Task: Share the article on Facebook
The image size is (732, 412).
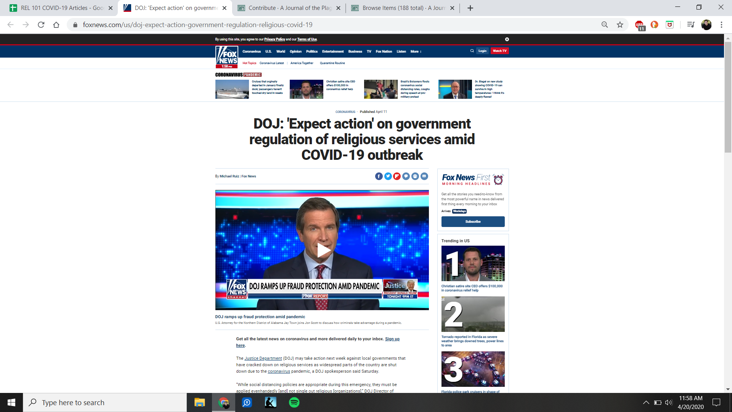Action: [379, 176]
